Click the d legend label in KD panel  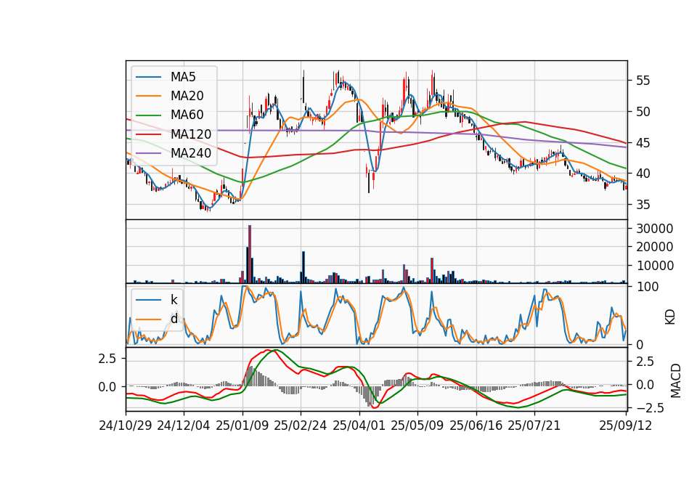pos(174,319)
